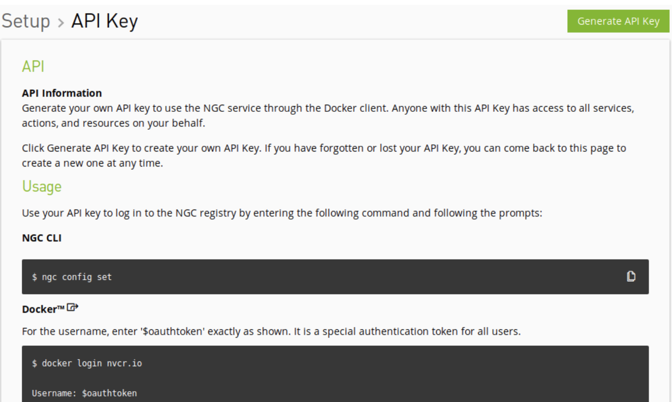The width and height of the screenshot is (672, 402).
Task: Click the breadcrumb chevron separator
Action: (60, 23)
